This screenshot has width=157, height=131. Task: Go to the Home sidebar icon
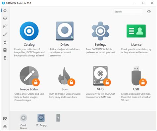pos(5,11)
